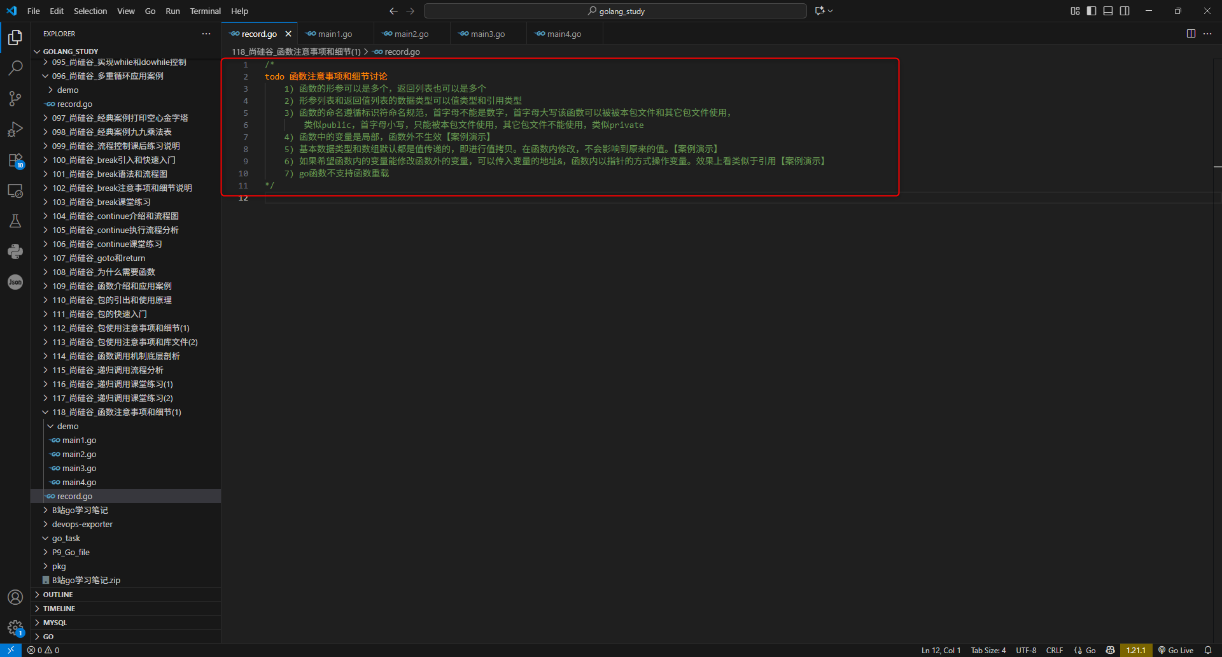1222x657 pixels.
Task: Collapse the 096_尚硅谷_多重循环应用案例 folder
Action: (x=126, y=76)
